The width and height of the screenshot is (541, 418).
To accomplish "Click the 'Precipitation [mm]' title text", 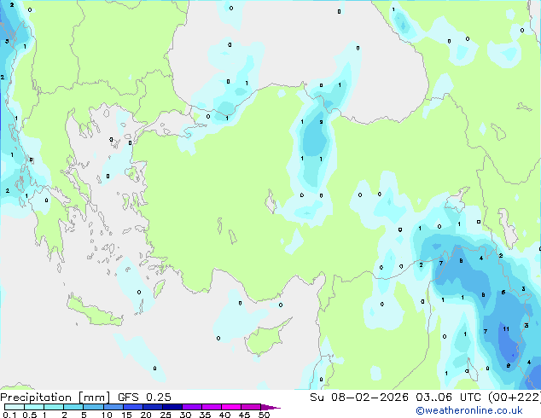I will (55, 398).
